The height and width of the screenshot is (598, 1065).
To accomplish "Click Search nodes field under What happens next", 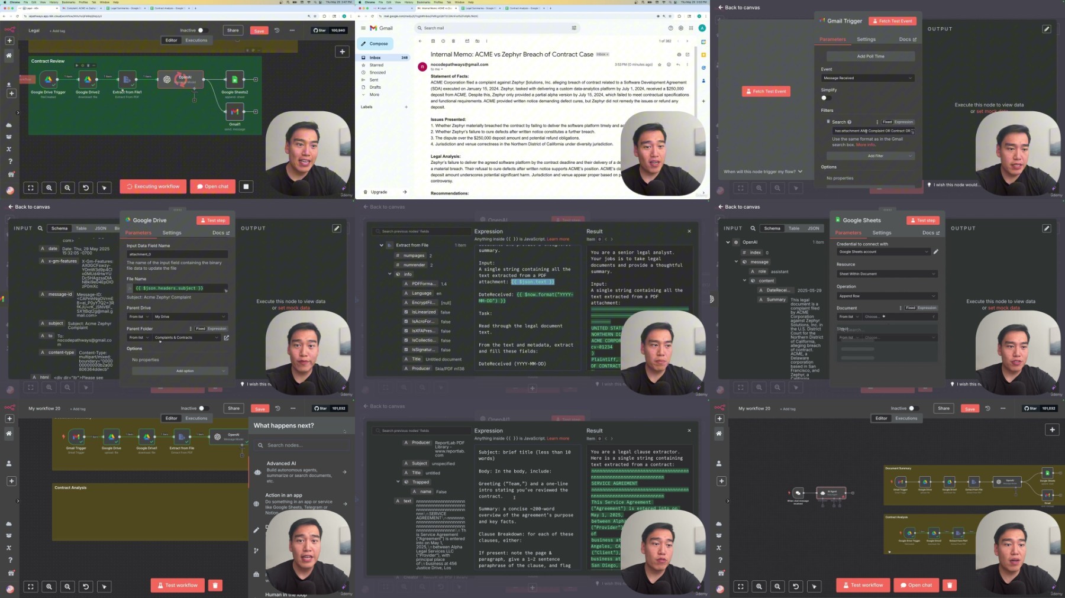I will coord(301,445).
